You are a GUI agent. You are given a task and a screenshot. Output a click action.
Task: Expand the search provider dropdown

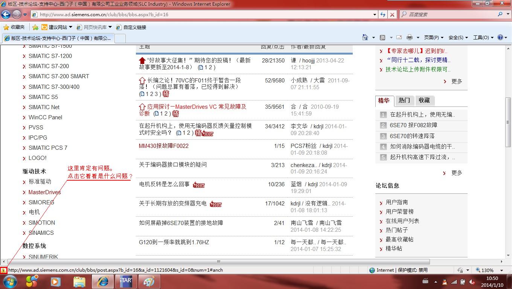(x=507, y=14)
